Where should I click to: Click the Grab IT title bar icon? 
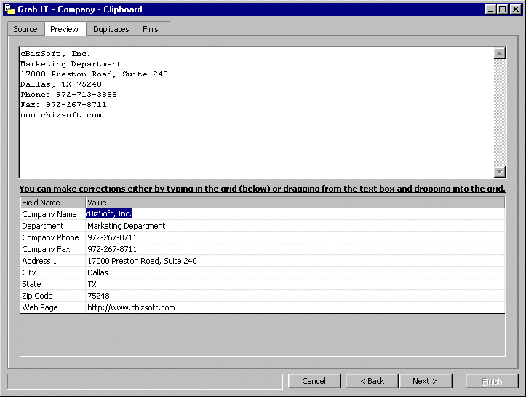[x=9, y=9]
